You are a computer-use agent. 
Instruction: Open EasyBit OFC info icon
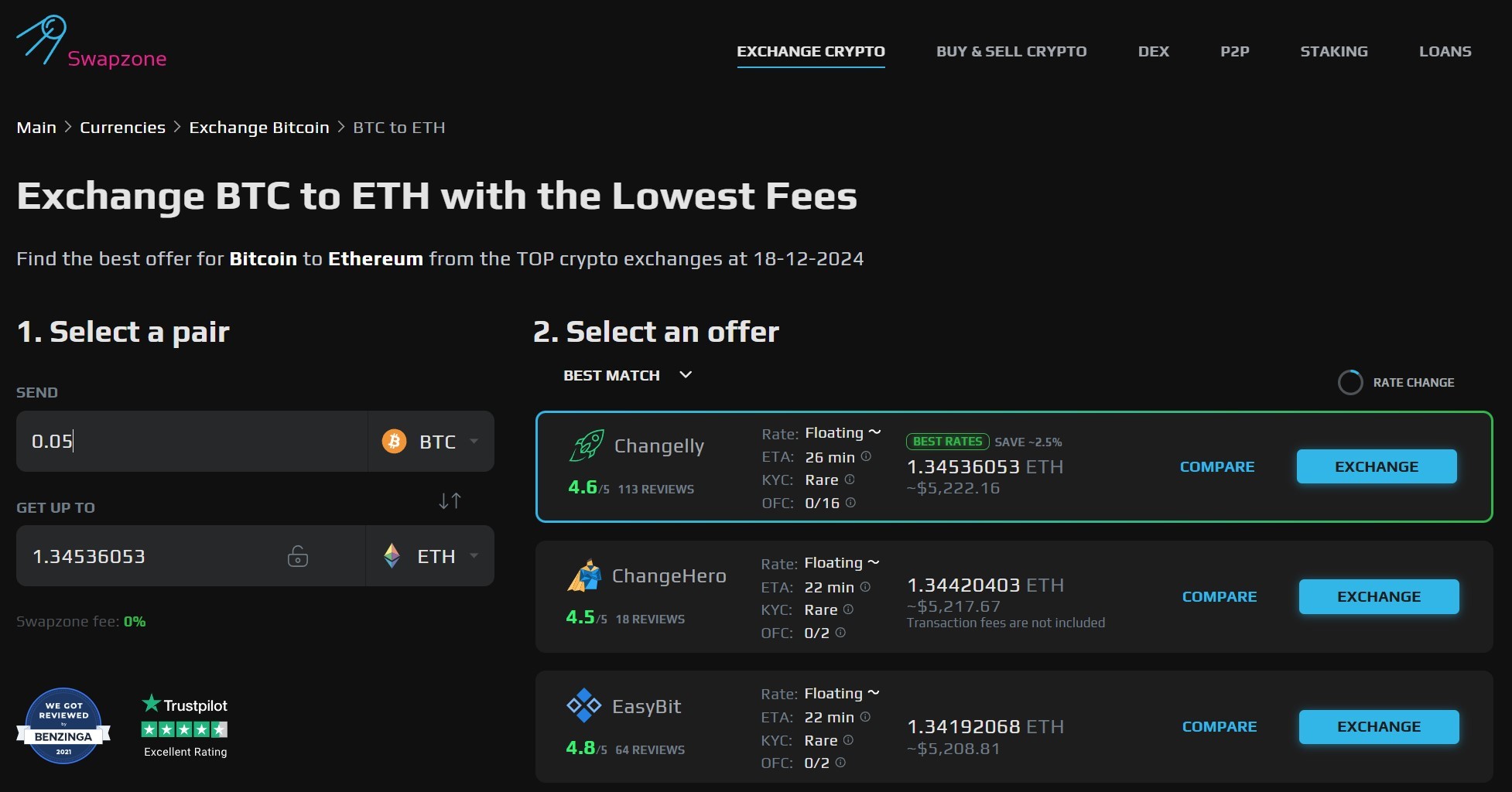tap(840, 763)
